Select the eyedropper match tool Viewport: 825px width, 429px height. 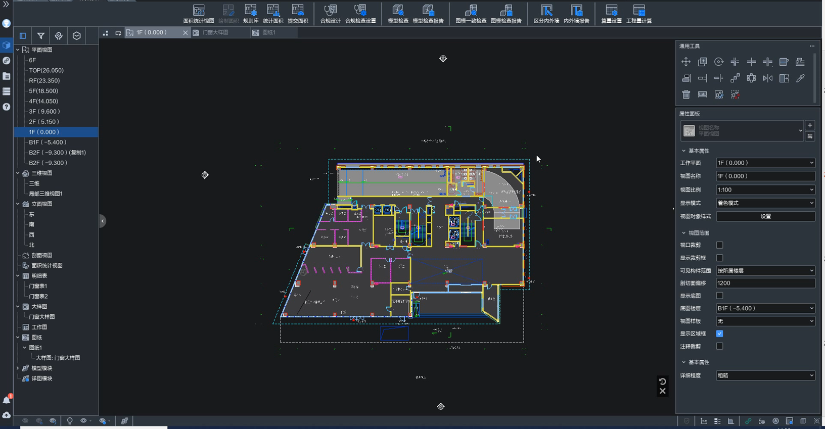(x=800, y=78)
